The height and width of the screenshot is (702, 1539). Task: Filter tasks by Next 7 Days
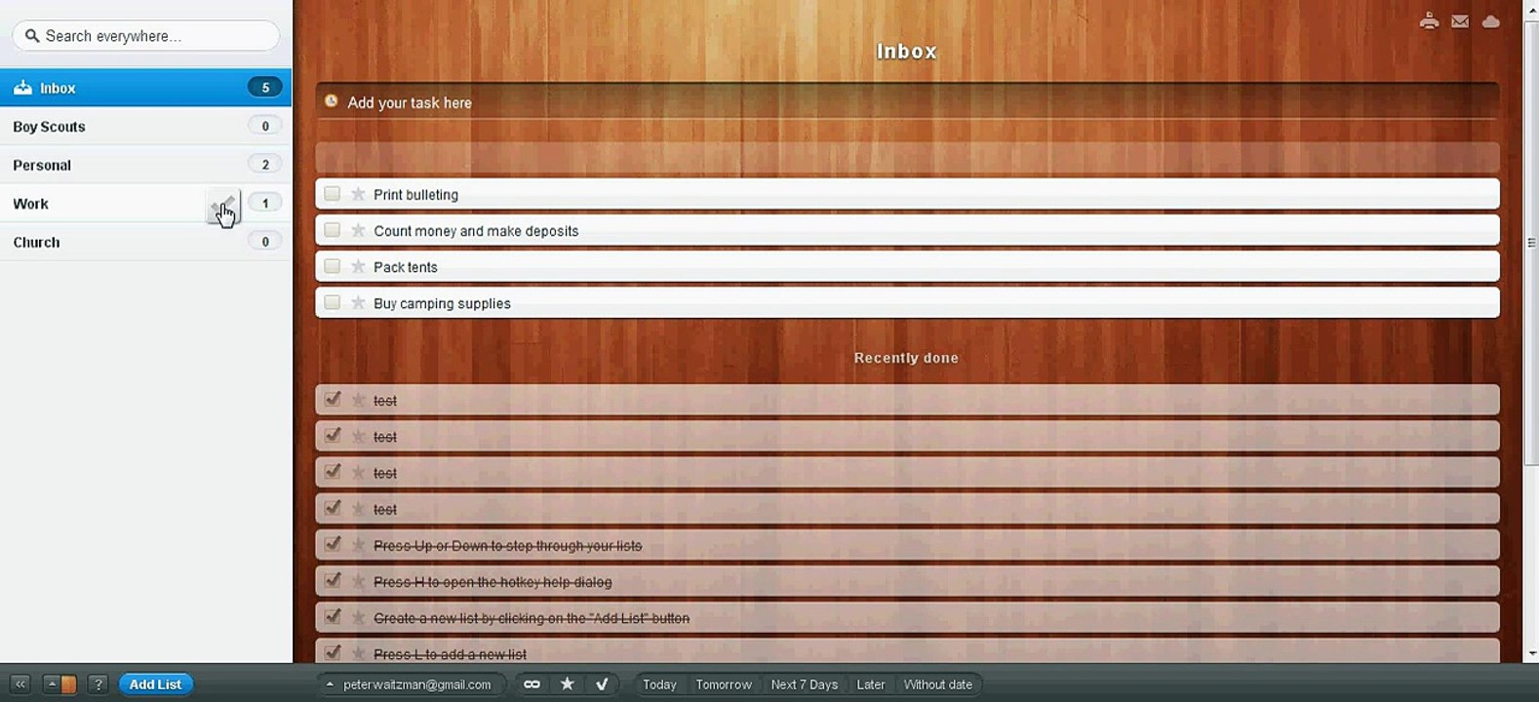pyautogui.click(x=805, y=684)
